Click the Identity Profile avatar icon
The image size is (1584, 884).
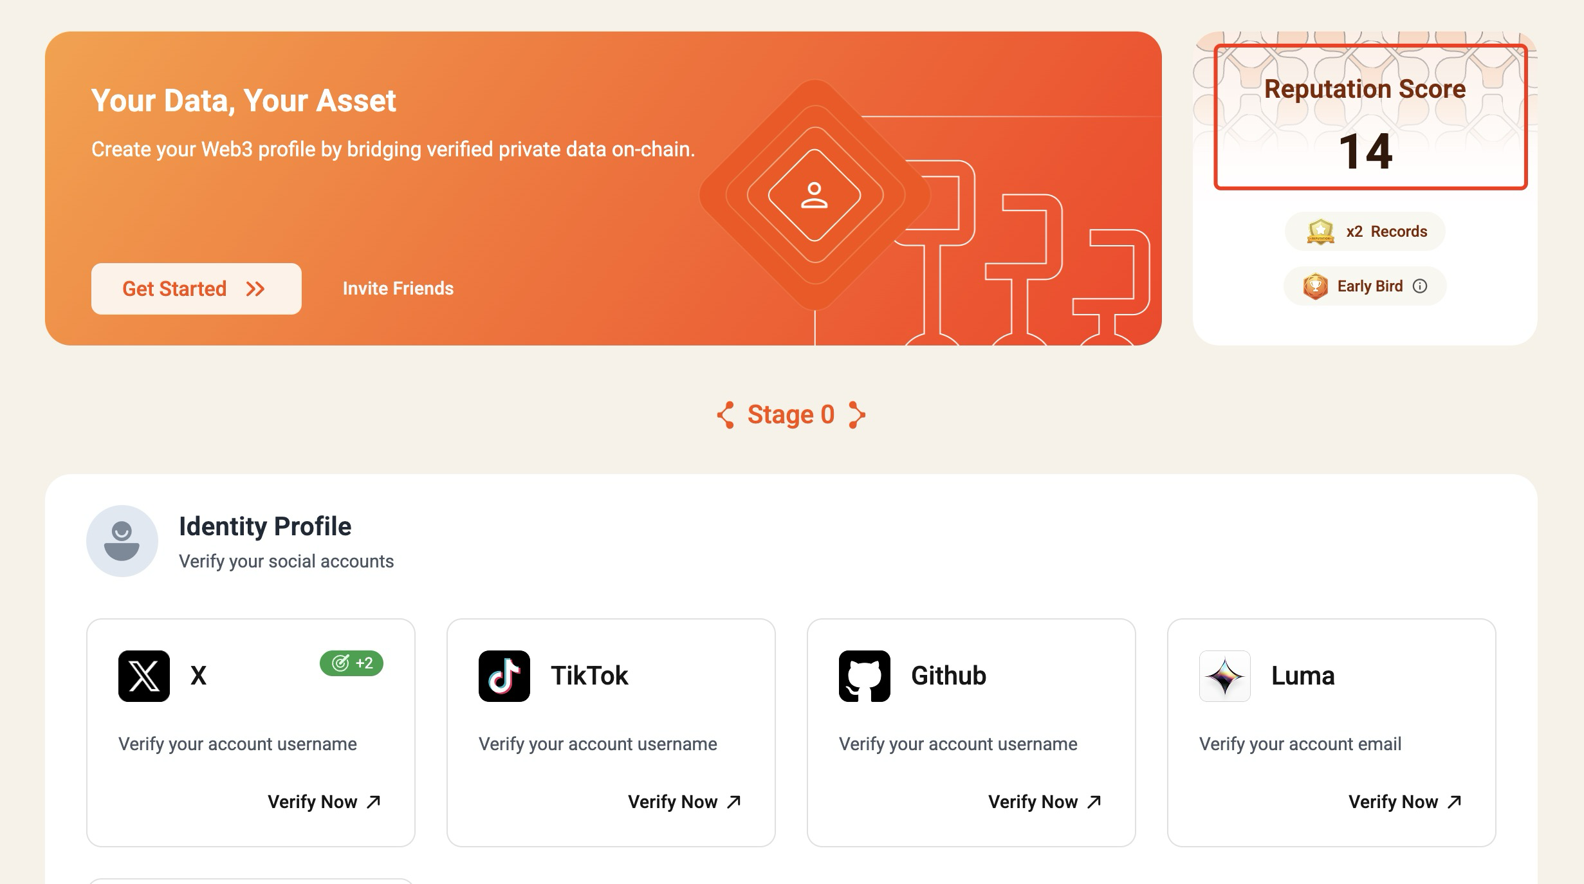click(122, 541)
